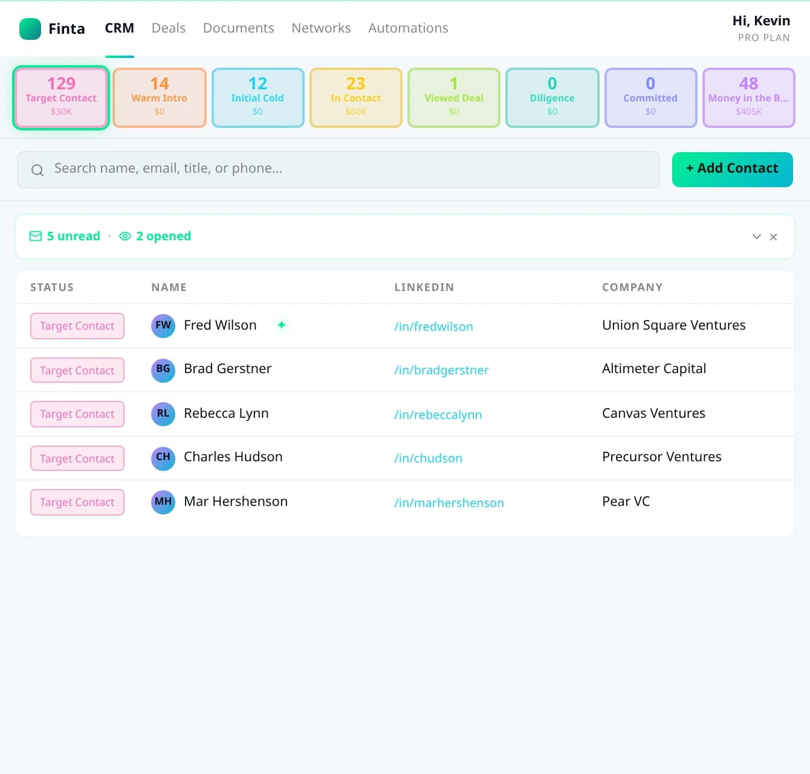
Task: Select the 23 In Contact stage card
Action: [356, 98]
